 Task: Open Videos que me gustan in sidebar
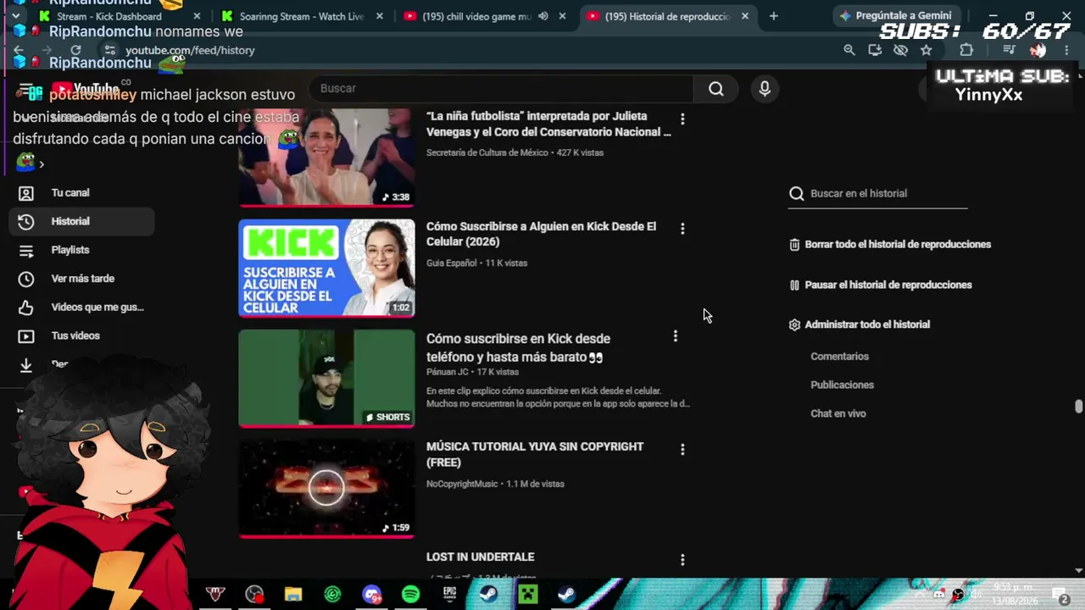[83, 308]
